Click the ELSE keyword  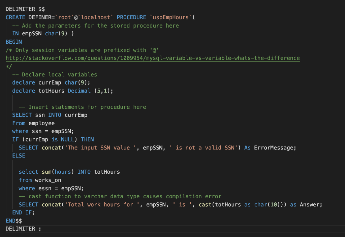19,156
